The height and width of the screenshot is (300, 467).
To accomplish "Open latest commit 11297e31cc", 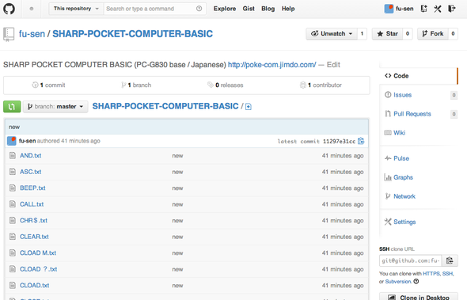I will 340,141.
